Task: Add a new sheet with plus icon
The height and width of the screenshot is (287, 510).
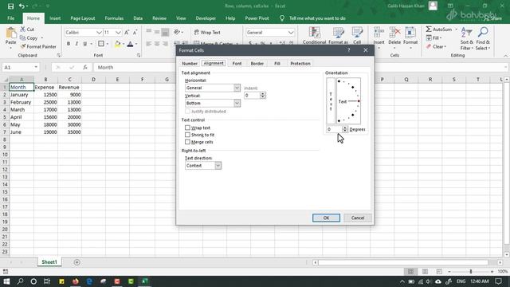Action: (x=76, y=262)
